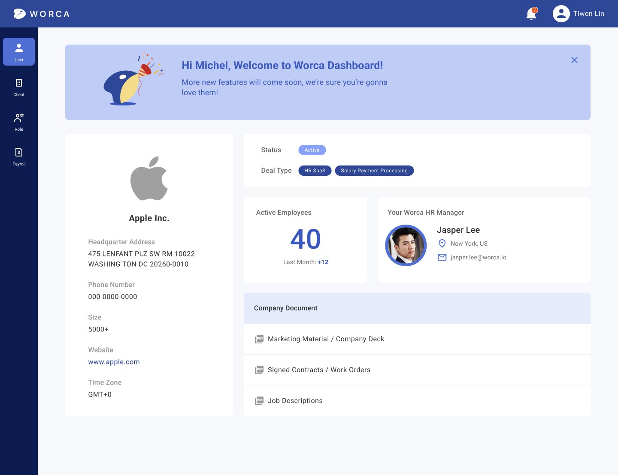Click the phone number 000-0000-0000
Screen dimensions: 618x475
(x=113, y=297)
